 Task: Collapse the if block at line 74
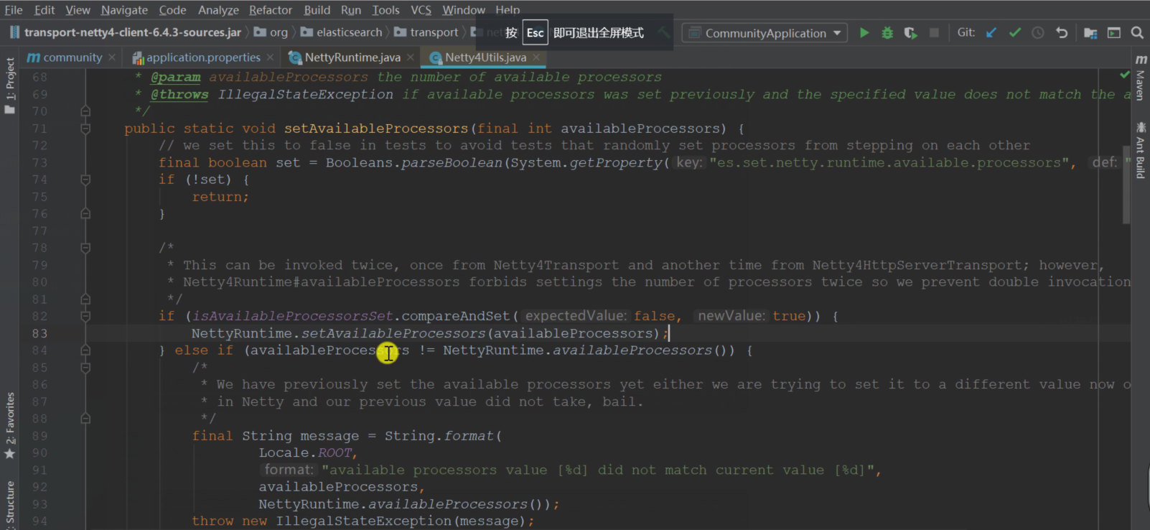(x=85, y=180)
